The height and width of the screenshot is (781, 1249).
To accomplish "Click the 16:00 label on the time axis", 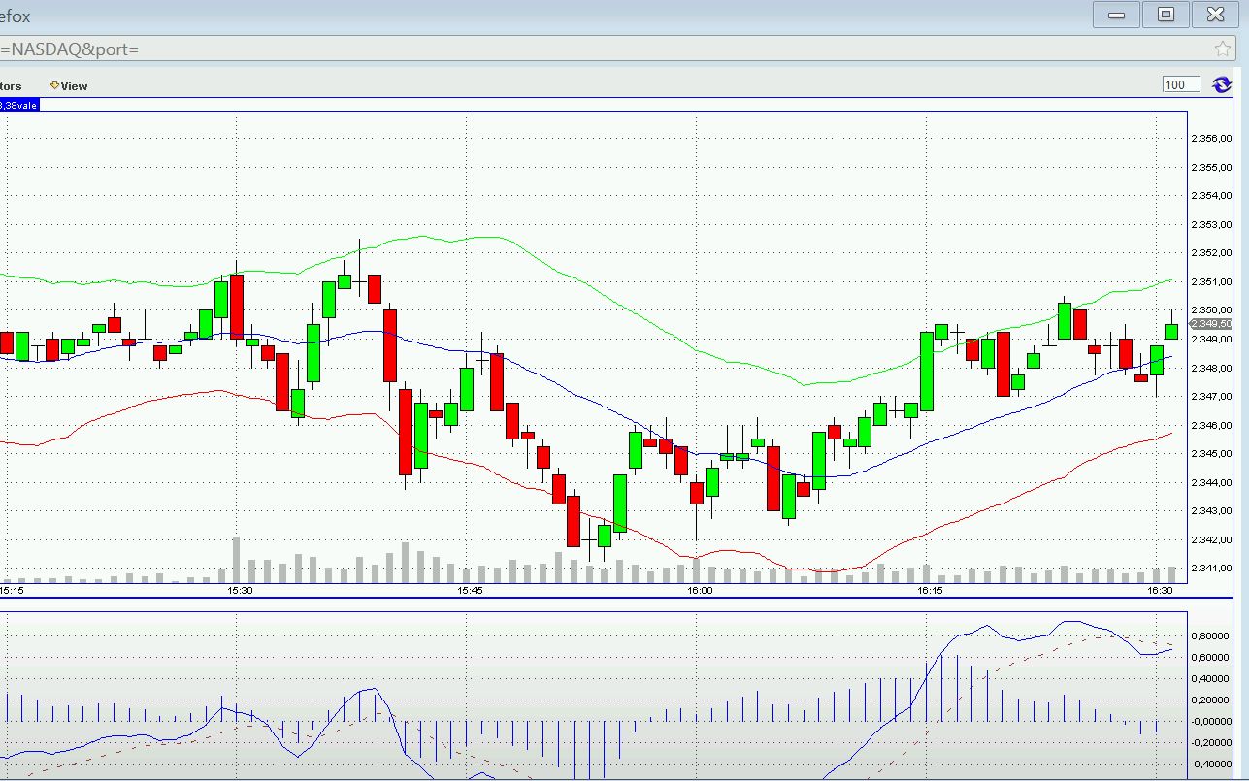I will pyautogui.click(x=699, y=589).
